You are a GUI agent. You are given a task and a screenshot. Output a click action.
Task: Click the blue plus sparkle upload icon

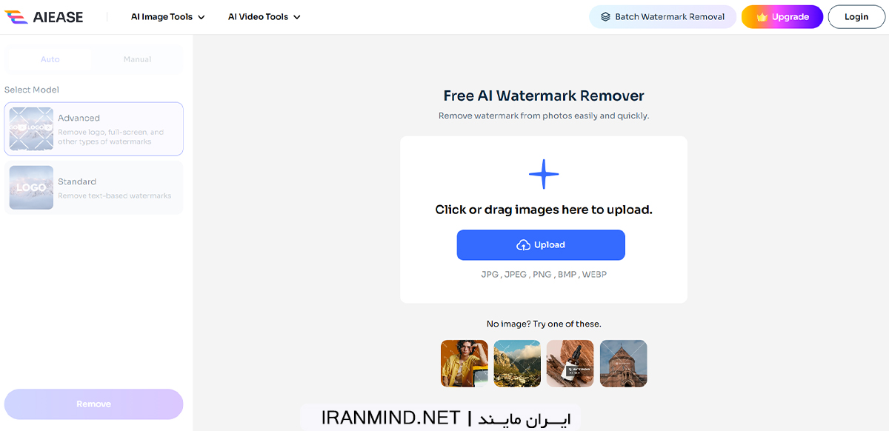pos(544,175)
